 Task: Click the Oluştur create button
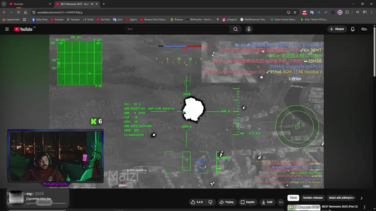click(337, 29)
